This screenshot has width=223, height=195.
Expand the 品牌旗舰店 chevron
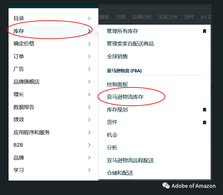click(x=89, y=82)
